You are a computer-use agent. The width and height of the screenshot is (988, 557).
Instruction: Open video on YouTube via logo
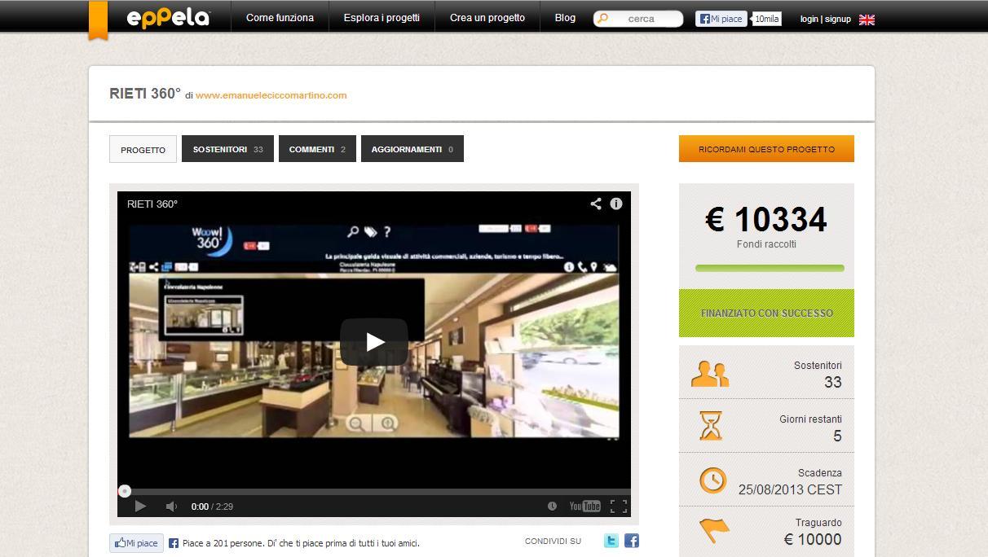point(584,507)
